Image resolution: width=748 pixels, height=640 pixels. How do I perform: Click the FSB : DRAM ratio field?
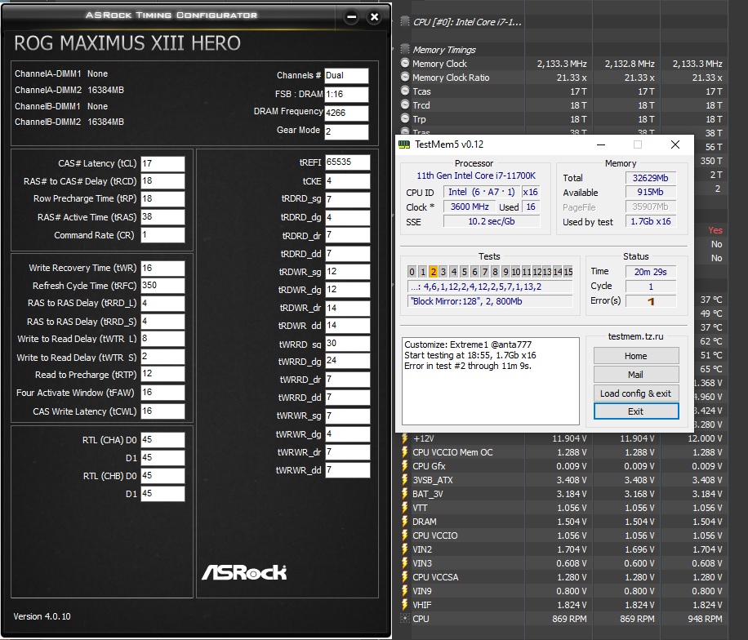point(347,95)
